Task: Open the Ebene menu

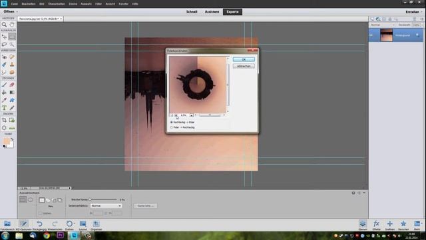Action: click(73, 4)
